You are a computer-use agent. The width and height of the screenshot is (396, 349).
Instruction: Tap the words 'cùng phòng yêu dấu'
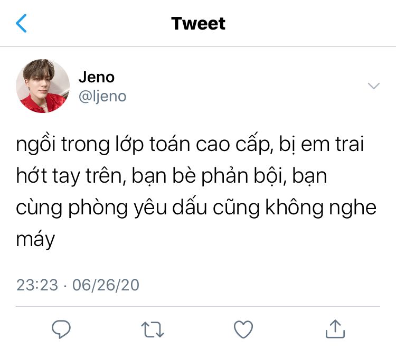(111, 207)
